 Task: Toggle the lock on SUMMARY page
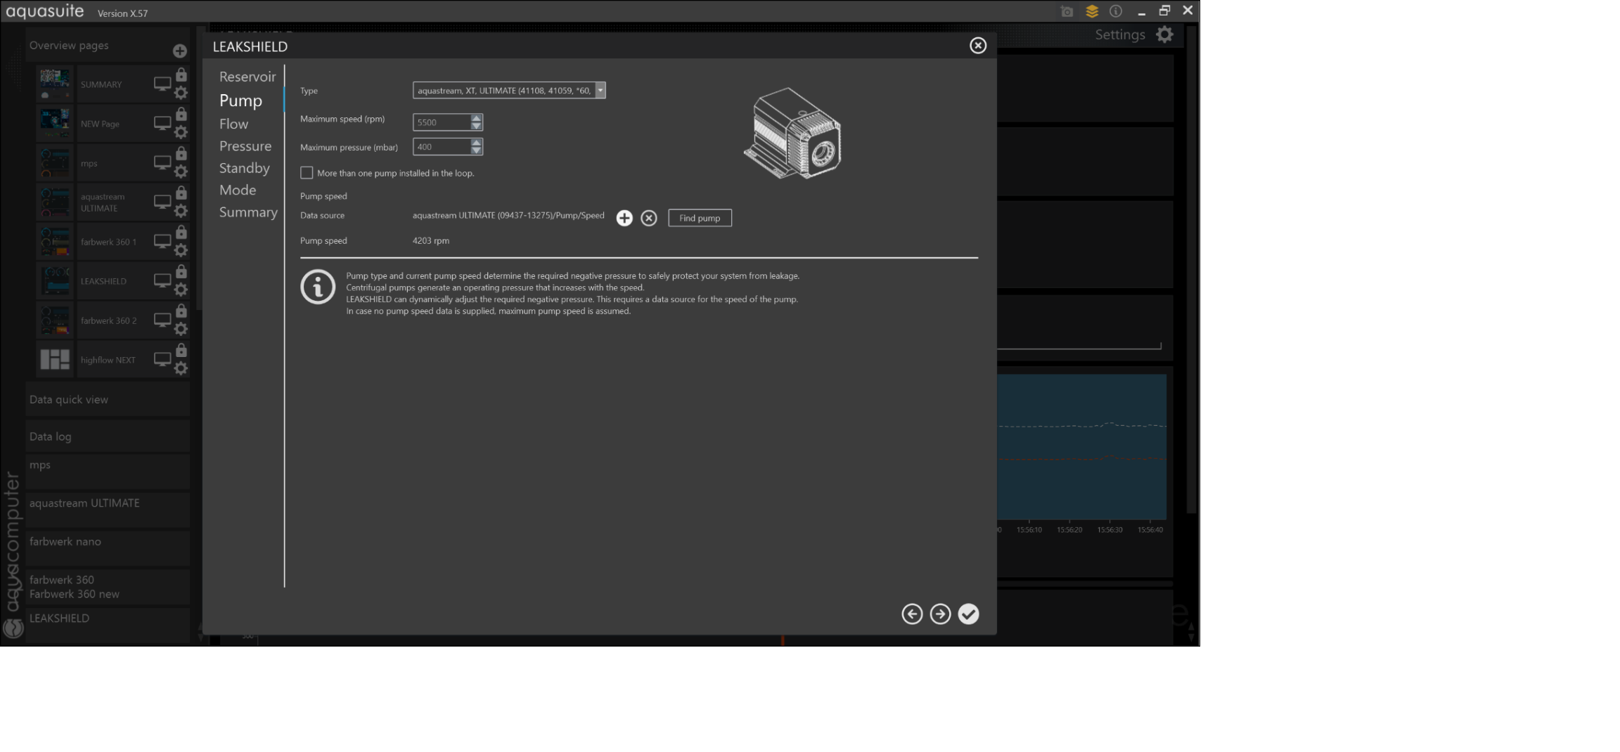(181, 74)
